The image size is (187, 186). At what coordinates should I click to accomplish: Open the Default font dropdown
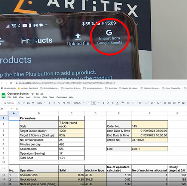[79, 103]
